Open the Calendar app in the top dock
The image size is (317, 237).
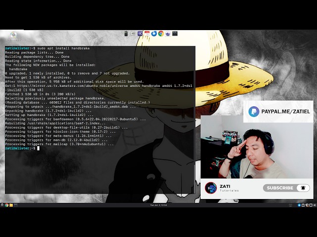(x=147, y=34)
